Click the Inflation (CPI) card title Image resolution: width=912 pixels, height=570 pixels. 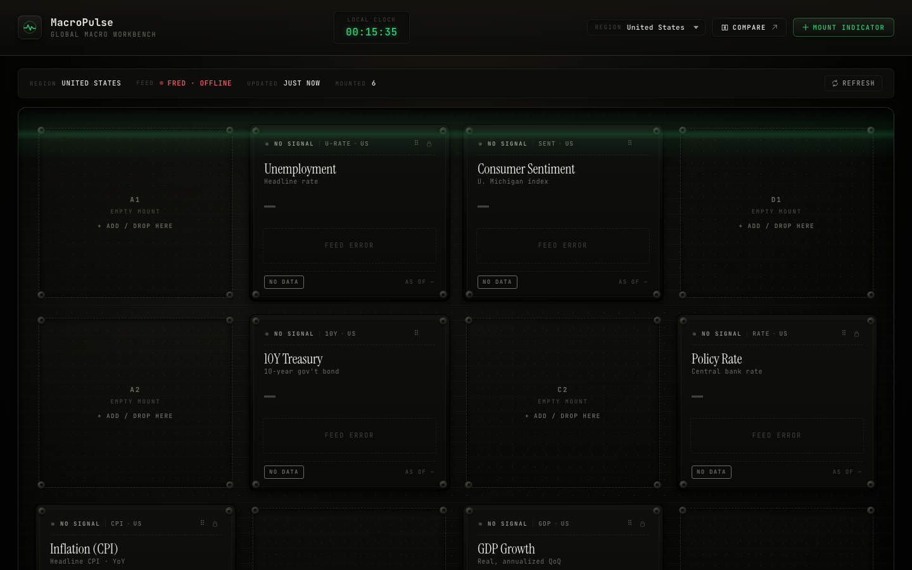click(84, 549)
